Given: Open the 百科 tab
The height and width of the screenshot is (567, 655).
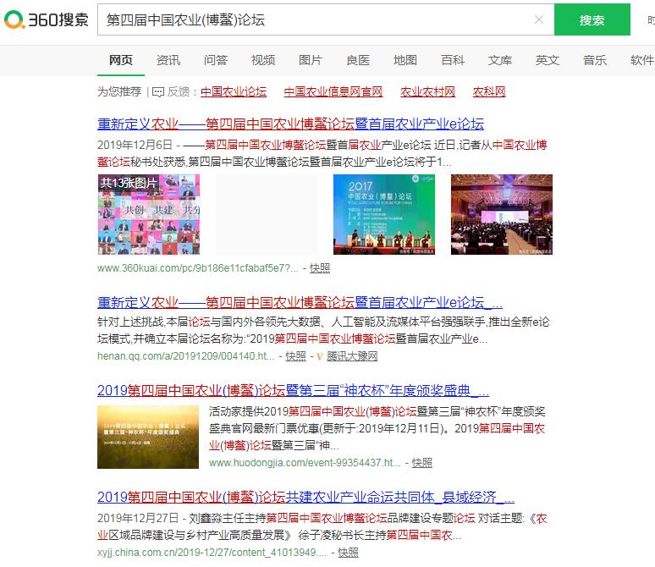Looking at the screenshot, I should tap(453, 60).
